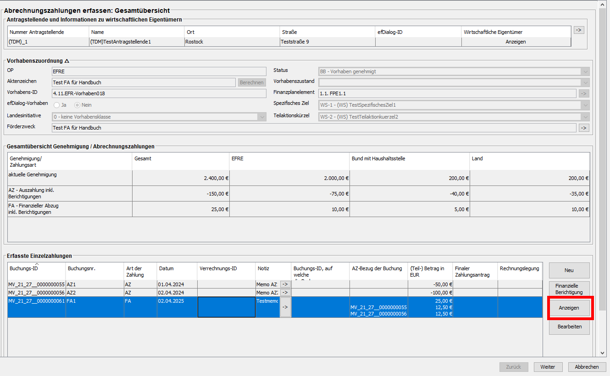Click the Vorhabens-ID input field
The width and height of the screenshot is (610, 376).
click(x=159, y=93)
